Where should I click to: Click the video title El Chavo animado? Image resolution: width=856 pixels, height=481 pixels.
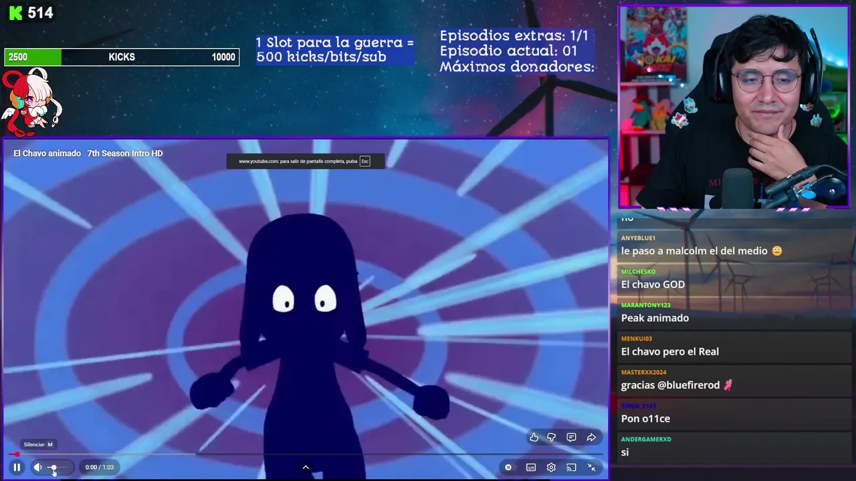click(x=88, y=154)
